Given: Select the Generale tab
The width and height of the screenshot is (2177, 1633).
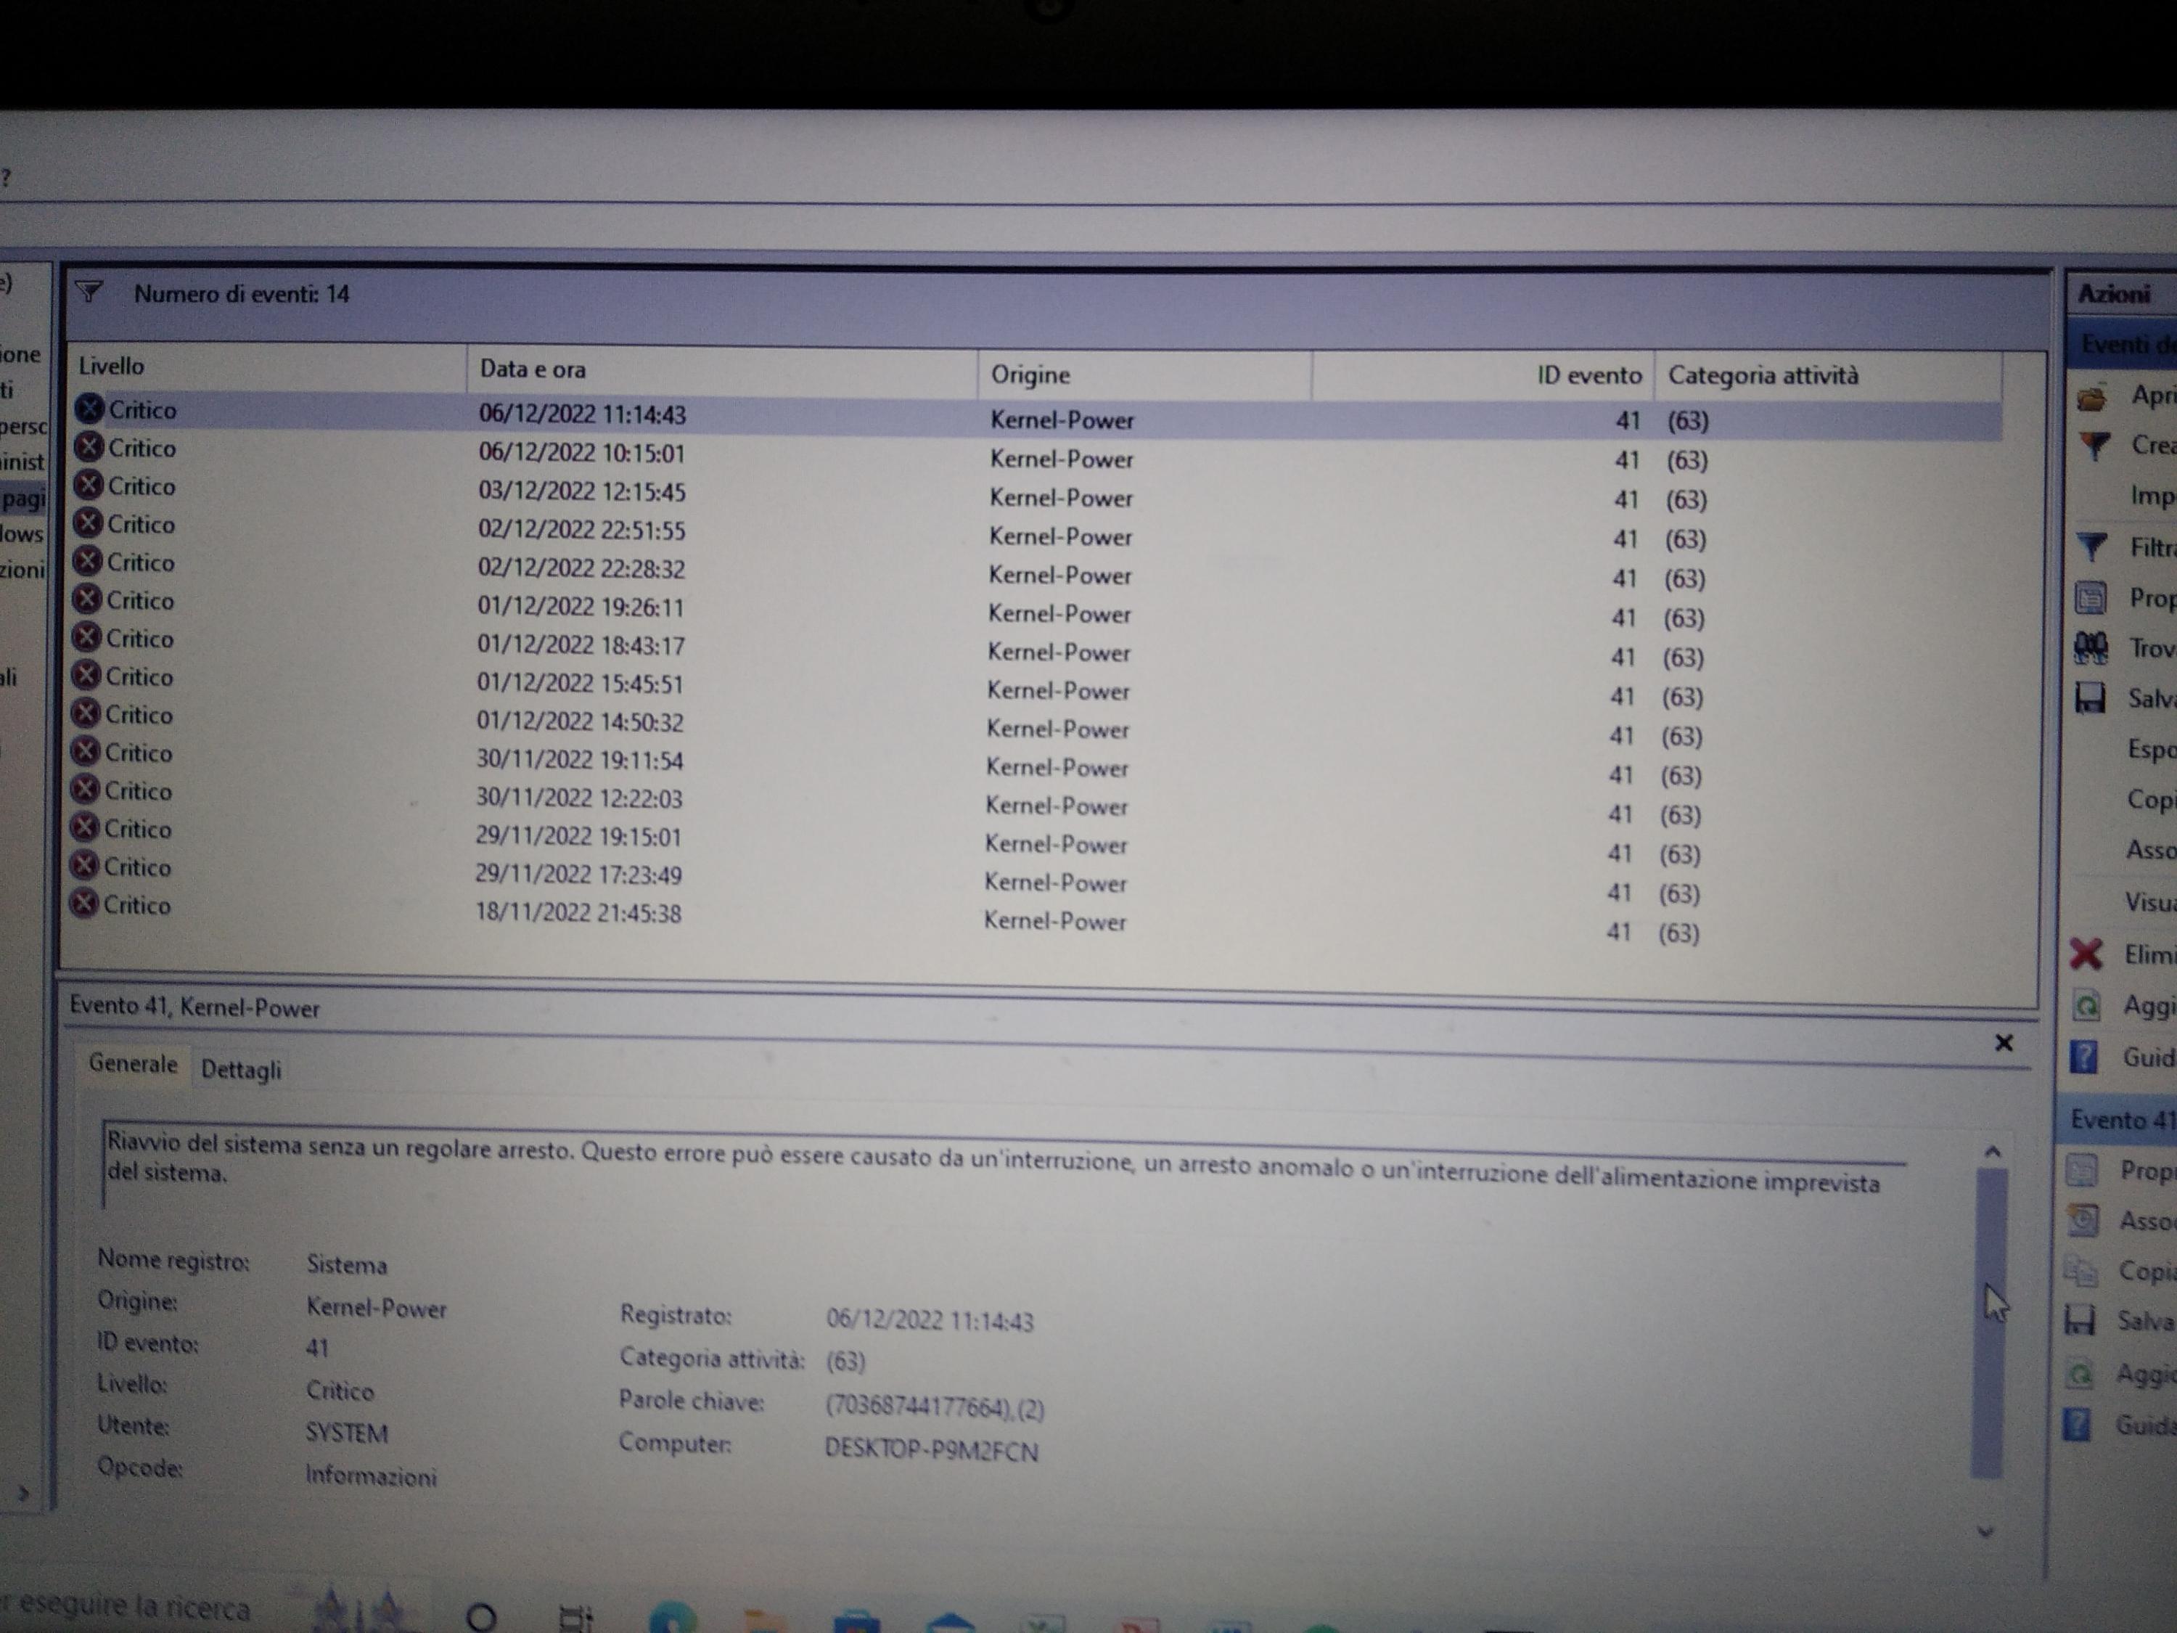Looking at the screenshot, I should coord(133,1064).
